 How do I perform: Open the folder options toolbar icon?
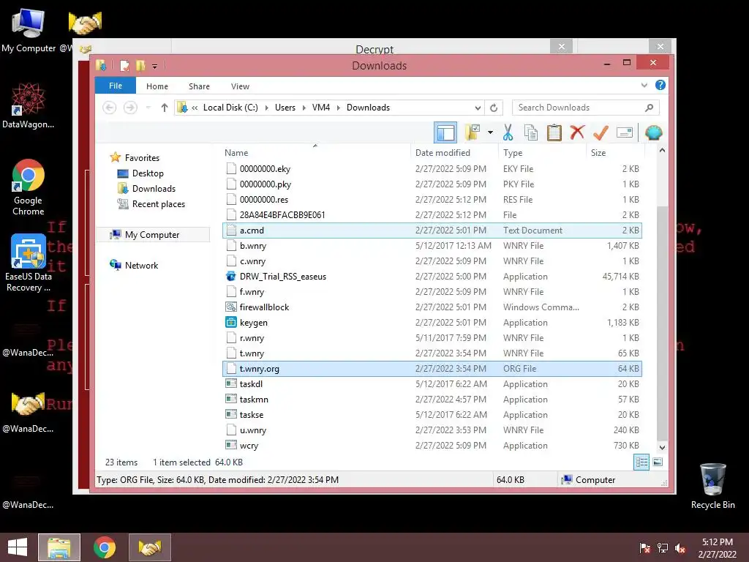(473, 132)
